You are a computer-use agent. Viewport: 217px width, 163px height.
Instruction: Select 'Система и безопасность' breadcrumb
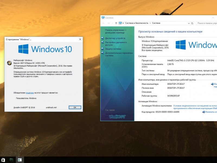(137, 23)
